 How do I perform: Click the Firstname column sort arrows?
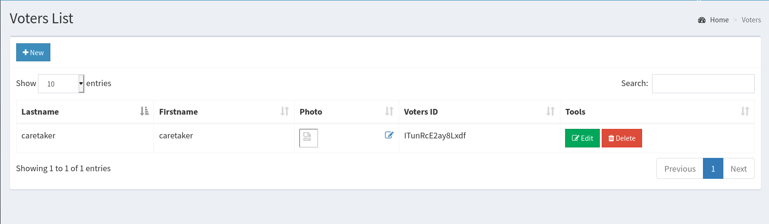[x=285, y=111]
